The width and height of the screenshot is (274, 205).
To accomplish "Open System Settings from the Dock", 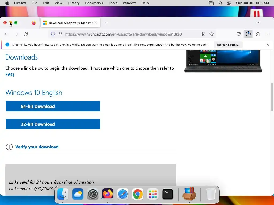I will pos(93,194).
